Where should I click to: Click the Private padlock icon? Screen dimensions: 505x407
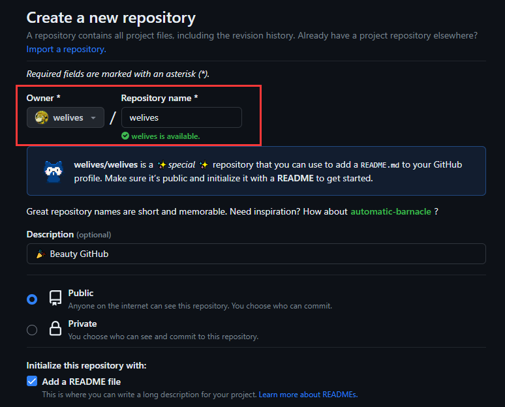pyautogui.click(x=55, y=329)
